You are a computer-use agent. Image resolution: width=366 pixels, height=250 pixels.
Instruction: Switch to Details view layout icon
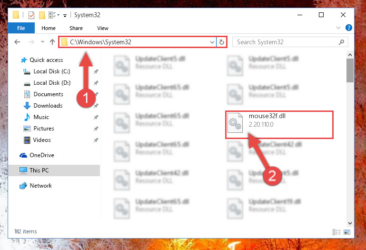pyautogui.click(x=336, y=232)
